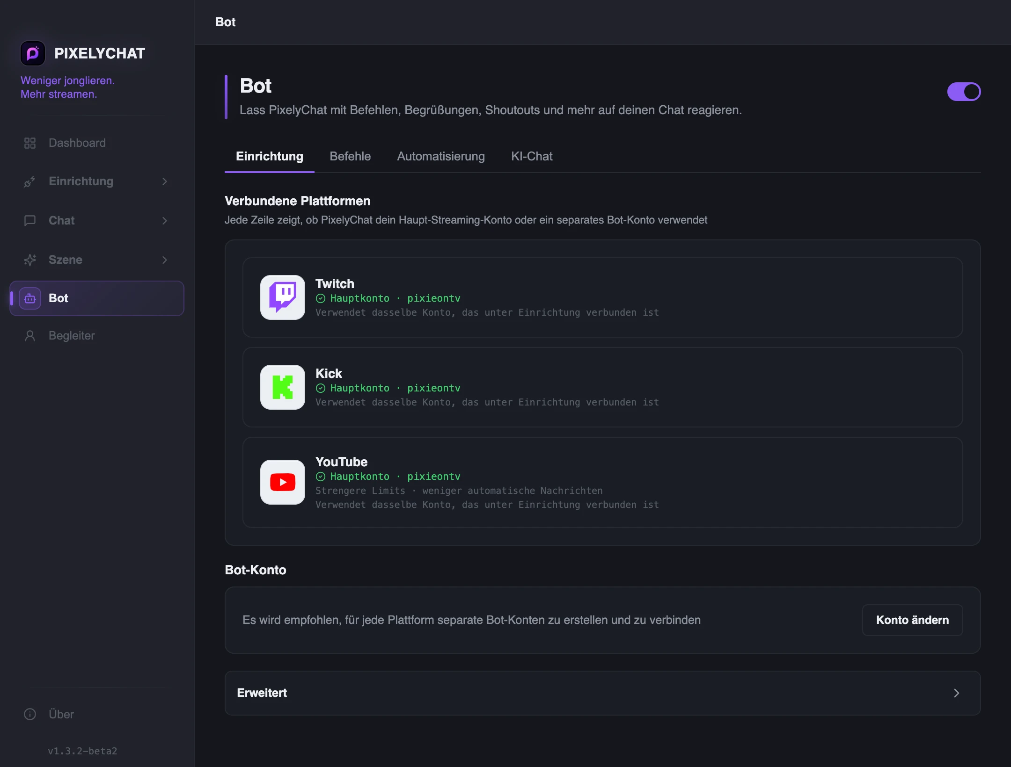Click the PixelyChat logo icon

33,53
